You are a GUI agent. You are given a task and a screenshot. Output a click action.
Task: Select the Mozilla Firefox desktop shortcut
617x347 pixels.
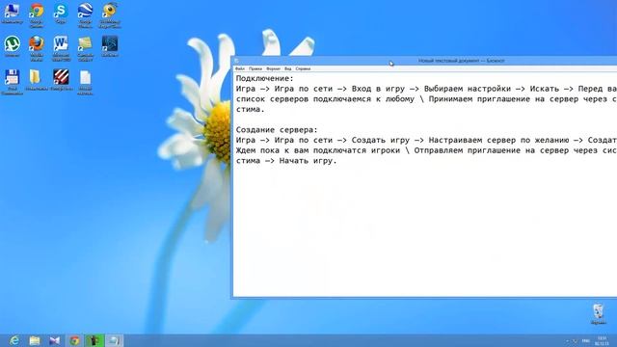pos(37,48)
